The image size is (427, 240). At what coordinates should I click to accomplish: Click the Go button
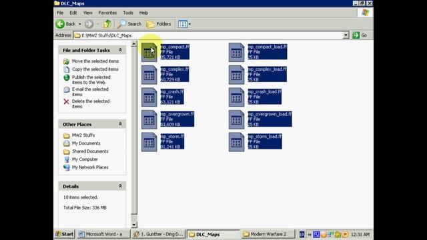coord(360,35)
